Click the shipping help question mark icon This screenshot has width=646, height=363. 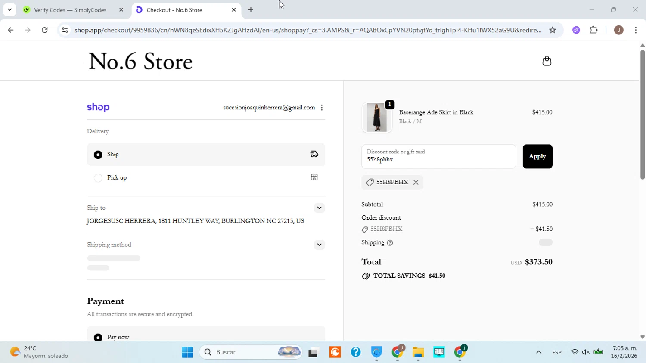(x=390, y=243)
